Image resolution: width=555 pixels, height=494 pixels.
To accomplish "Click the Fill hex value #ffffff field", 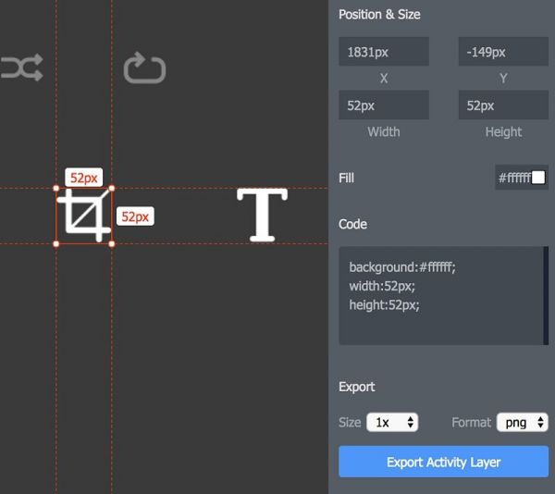I will coord(513,178).
